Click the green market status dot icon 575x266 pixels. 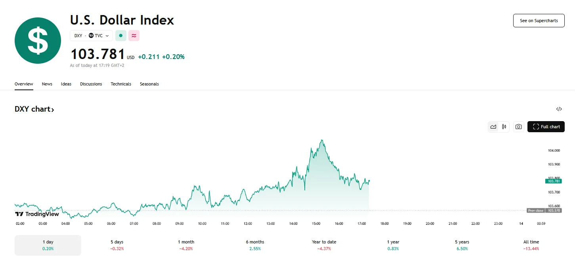click(x=121, y=36)
